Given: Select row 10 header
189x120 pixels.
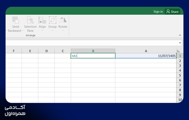Looking at the screenshot, I should pyautogui.click(x=180, y=100).
